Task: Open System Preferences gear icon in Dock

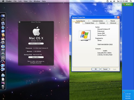Action: pos(3,58)
